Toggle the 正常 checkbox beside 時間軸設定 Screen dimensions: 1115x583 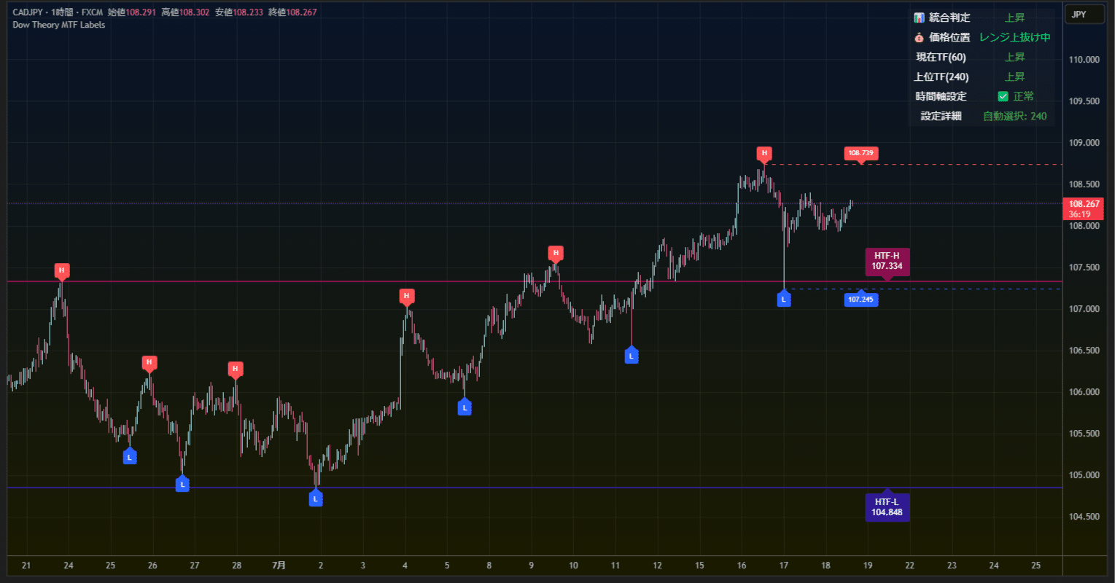1003,95
